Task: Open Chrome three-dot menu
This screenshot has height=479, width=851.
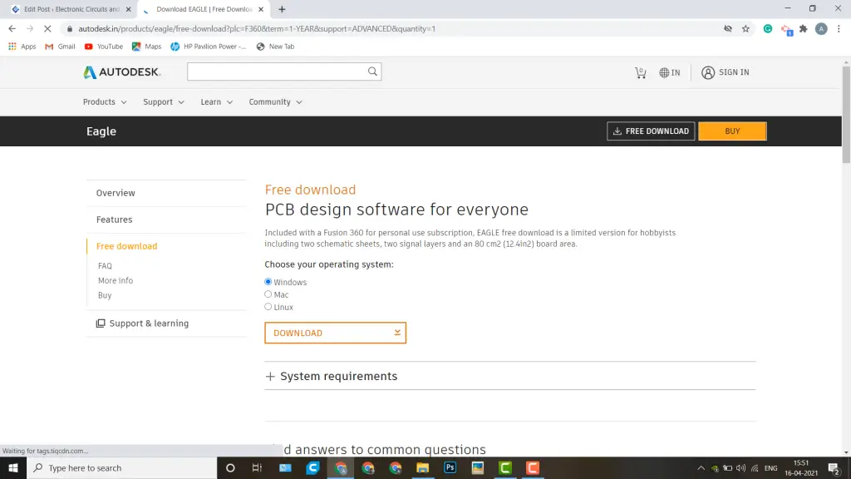Action: (x=839, y=29)
